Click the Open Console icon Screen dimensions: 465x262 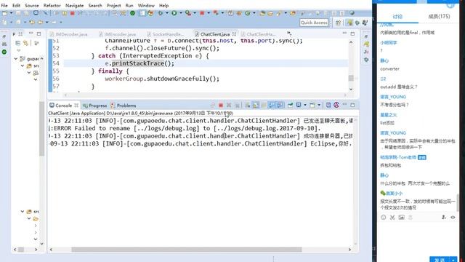(x=312, y=105)
